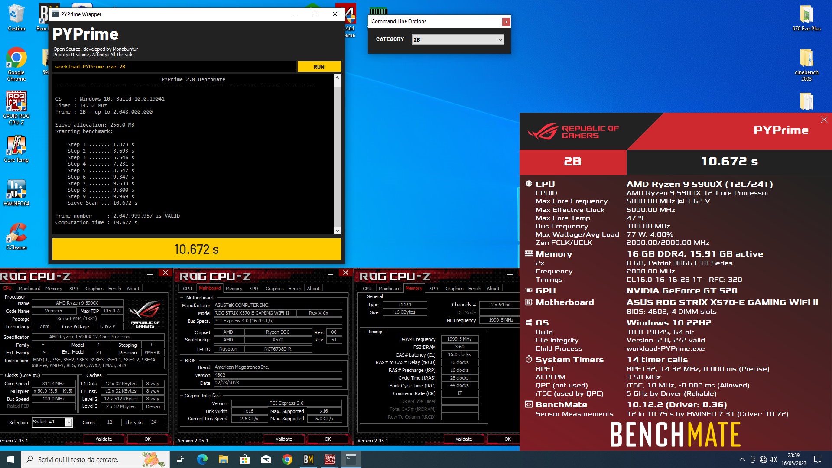Screen dimensions: 832x468
Task: Click the BIOS Version 4602 field
Action: [x=278, y=375]
